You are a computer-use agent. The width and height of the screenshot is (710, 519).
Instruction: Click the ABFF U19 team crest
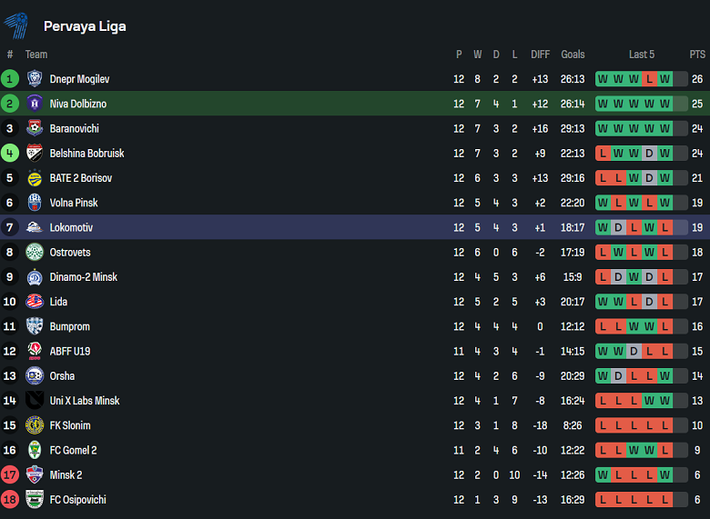click(35, 351)
